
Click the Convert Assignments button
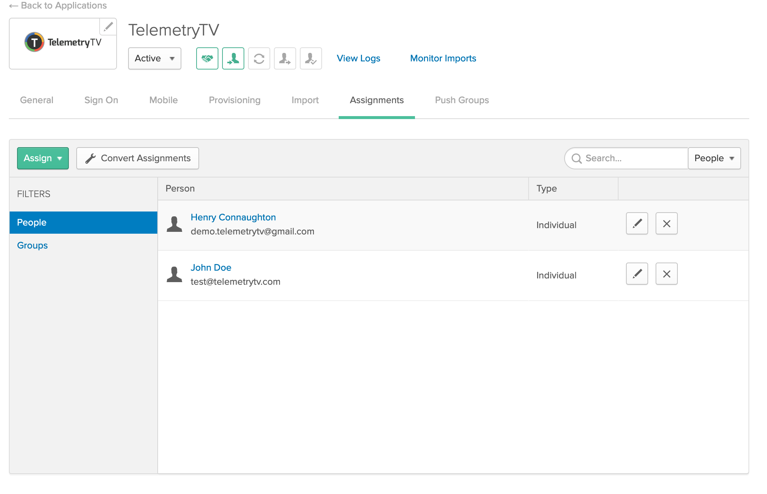(137, 158)
